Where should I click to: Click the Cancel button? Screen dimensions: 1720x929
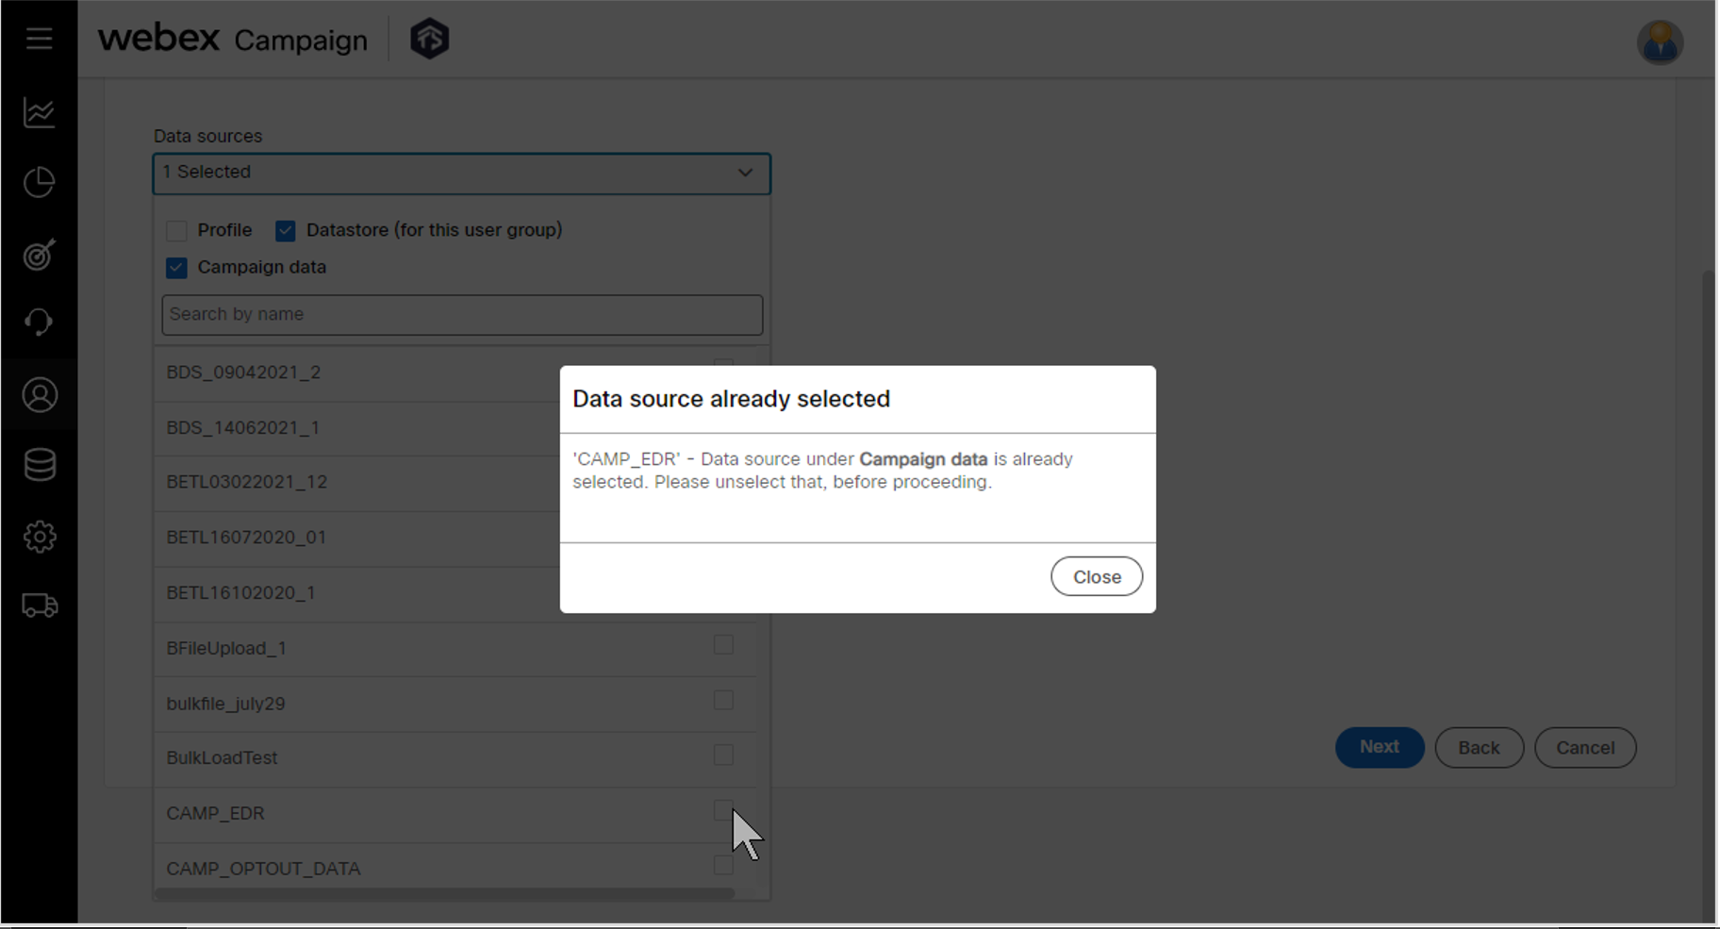point(1585,748)
